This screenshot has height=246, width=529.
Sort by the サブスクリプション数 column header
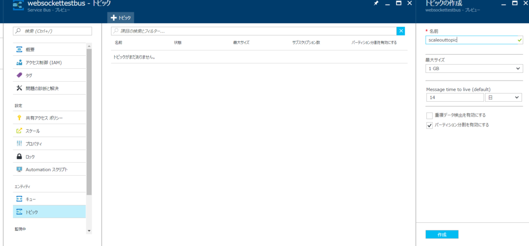coord(306,43)
